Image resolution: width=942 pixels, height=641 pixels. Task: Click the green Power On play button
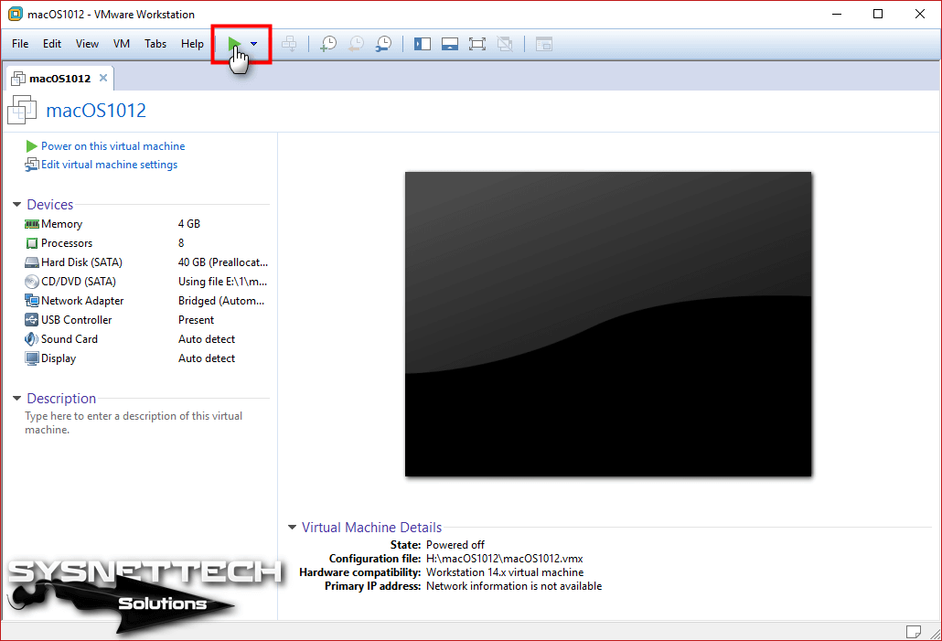click(x=234, y=43)
